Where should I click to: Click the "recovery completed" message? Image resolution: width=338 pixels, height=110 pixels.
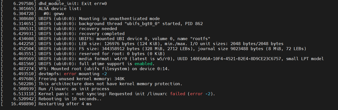[102, 34]
